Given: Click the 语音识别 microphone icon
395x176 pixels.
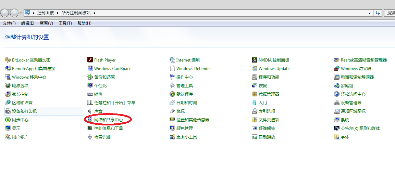Looking at the screenshot, I should click(90, 137).
